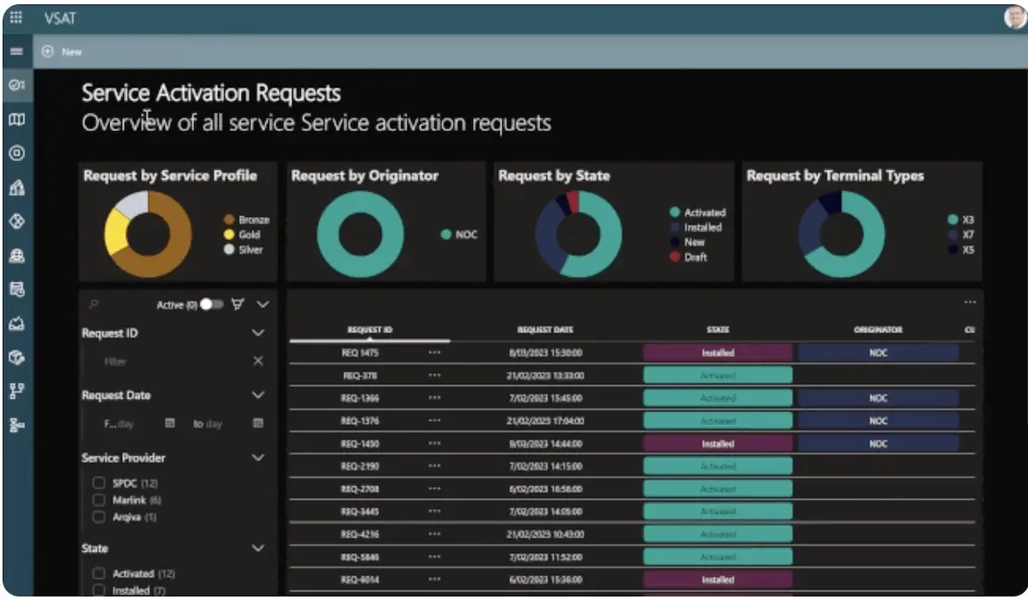The height and width of the screenshot is (600, 1028).
Task: Clear the Request ID filter with X
Action: pyautogui.click(x=258, y=361)
